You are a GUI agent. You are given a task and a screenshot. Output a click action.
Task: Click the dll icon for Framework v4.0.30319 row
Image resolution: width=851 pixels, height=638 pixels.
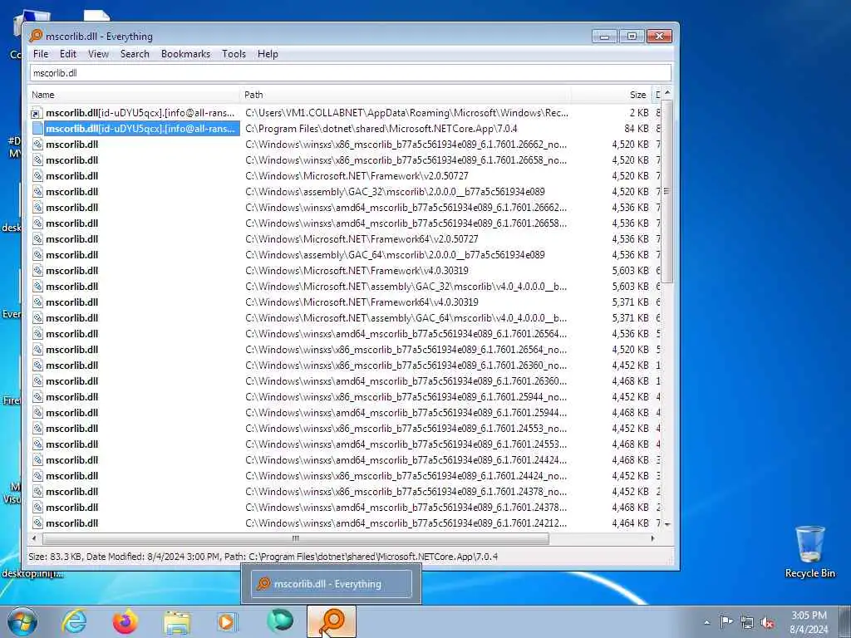pos(37,270)
